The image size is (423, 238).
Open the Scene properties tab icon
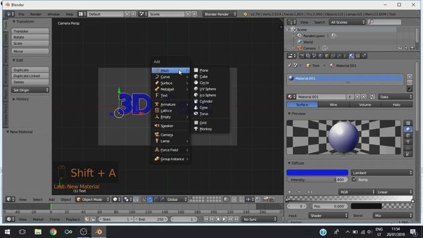[315, 56]
